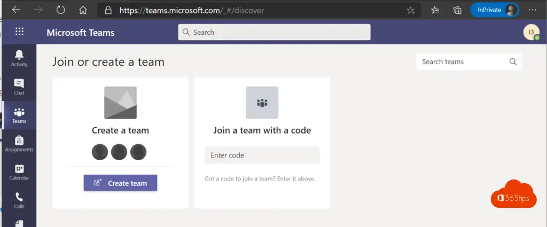Open Calls in the sidebar
The image size is (547, 227).
[19, 200]
